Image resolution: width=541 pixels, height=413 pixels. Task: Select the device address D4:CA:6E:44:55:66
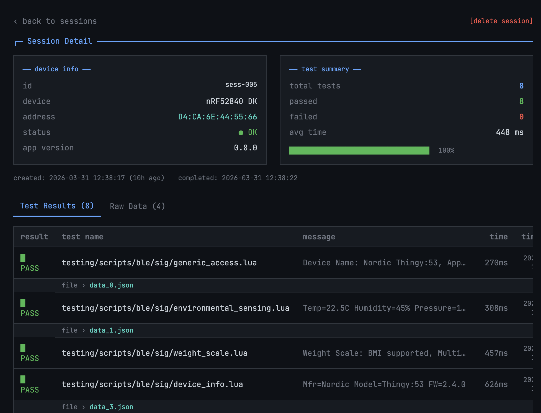tap(217, 117)
